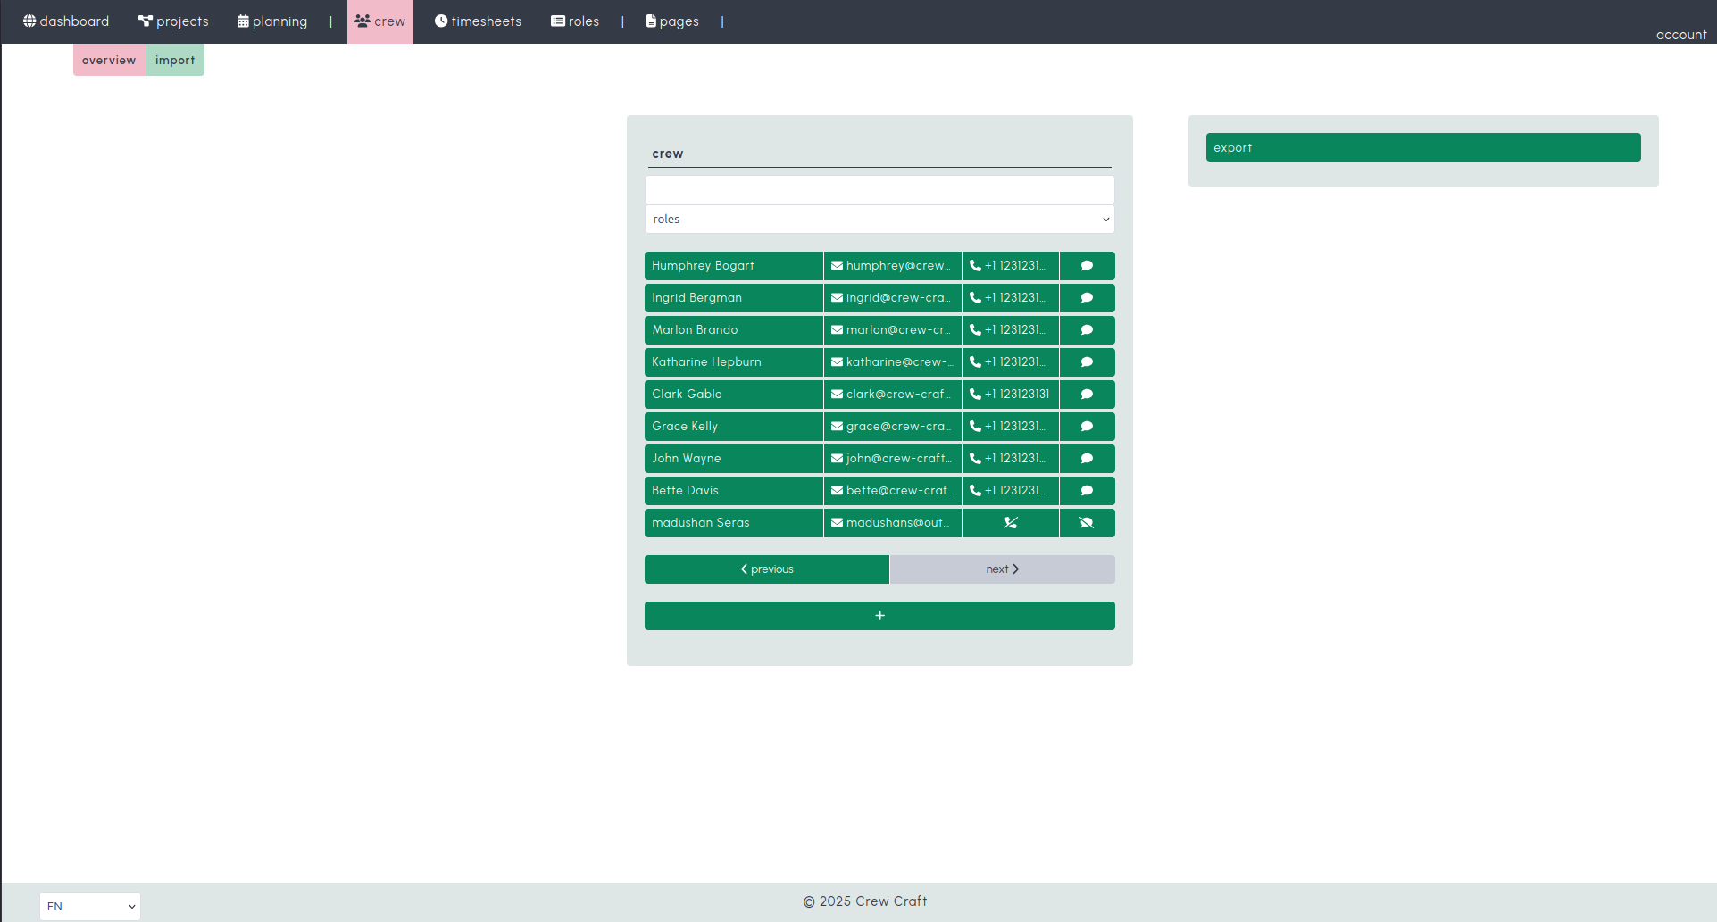Click the crew search input field

pos(879,188)
